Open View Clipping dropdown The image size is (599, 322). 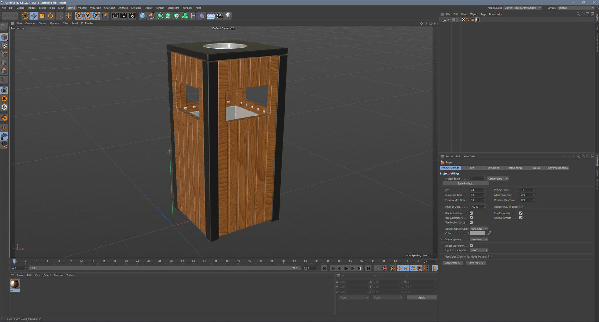pos(479,240)
